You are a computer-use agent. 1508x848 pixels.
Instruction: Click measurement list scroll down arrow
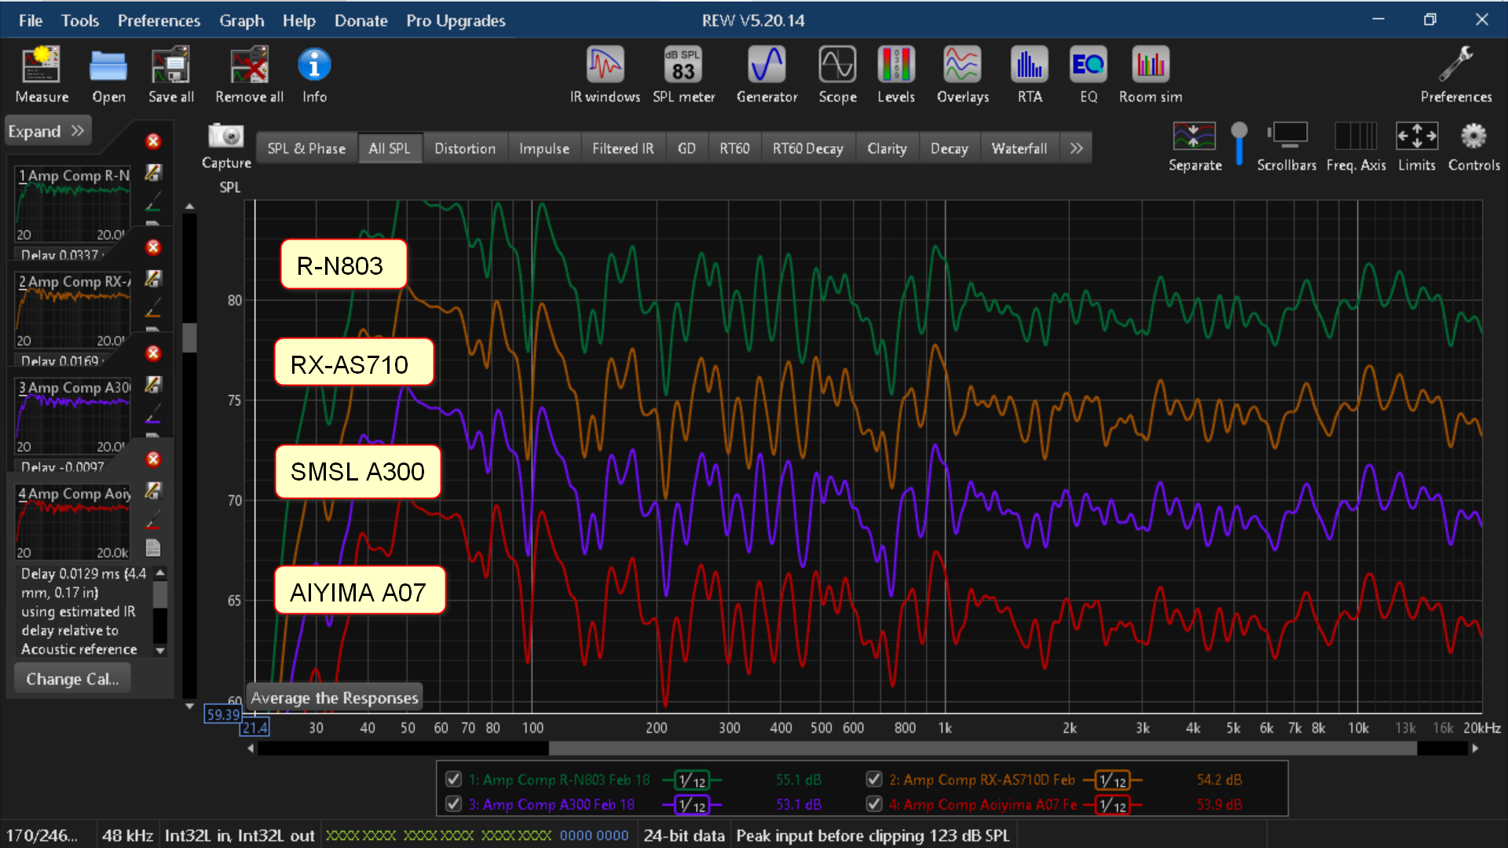point(189,706)
